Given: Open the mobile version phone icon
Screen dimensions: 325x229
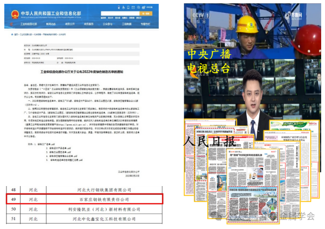Looking at the screenshot, I should 128,8.
